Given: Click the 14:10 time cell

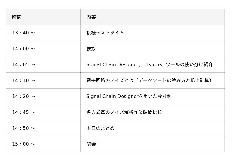Looking at the screenshot, I should 43,81.
